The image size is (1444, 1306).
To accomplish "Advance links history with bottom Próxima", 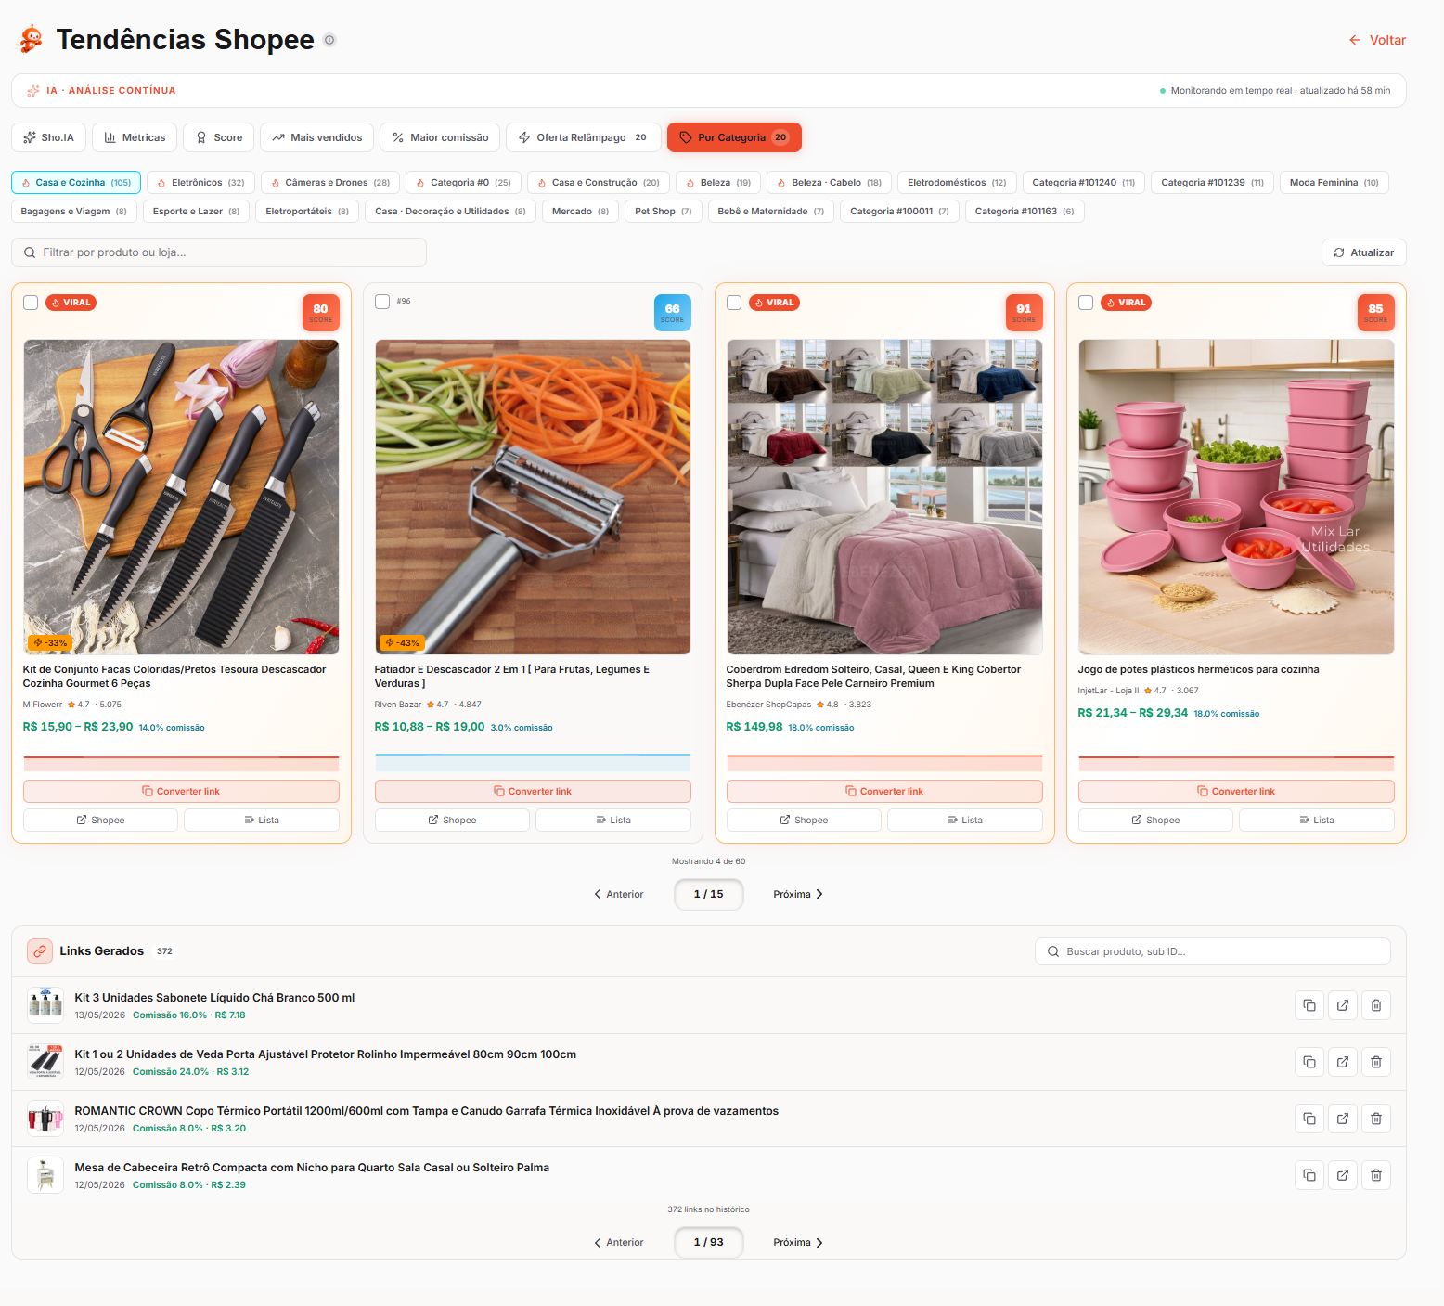I will coord(798,1242).
